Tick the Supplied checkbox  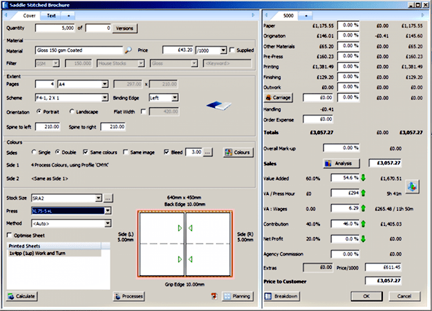click(231, 50)
